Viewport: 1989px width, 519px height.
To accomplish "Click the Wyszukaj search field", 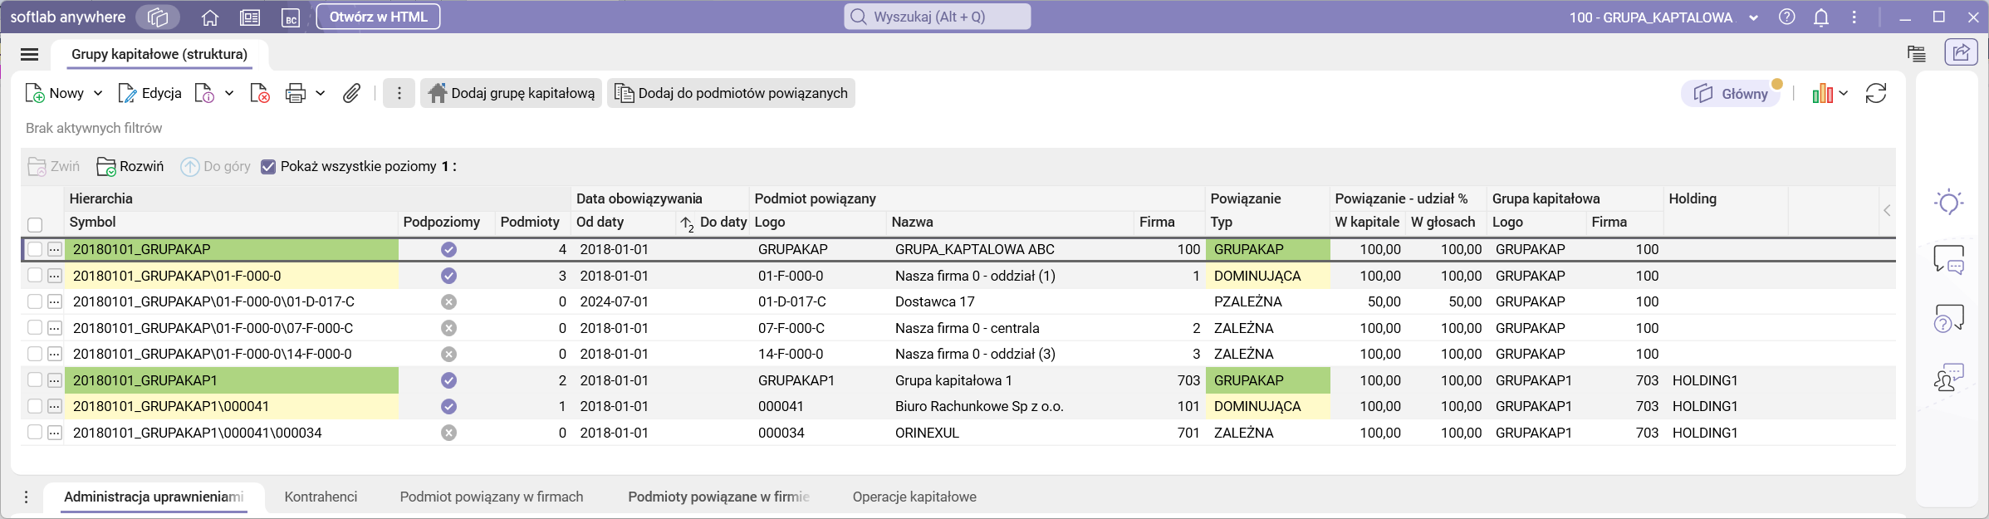I will pos(938,17).
